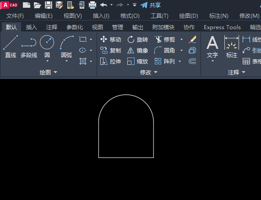Click the Save As icon with pencil
This screenshot has height=200, width=261.
coord(59,5)
